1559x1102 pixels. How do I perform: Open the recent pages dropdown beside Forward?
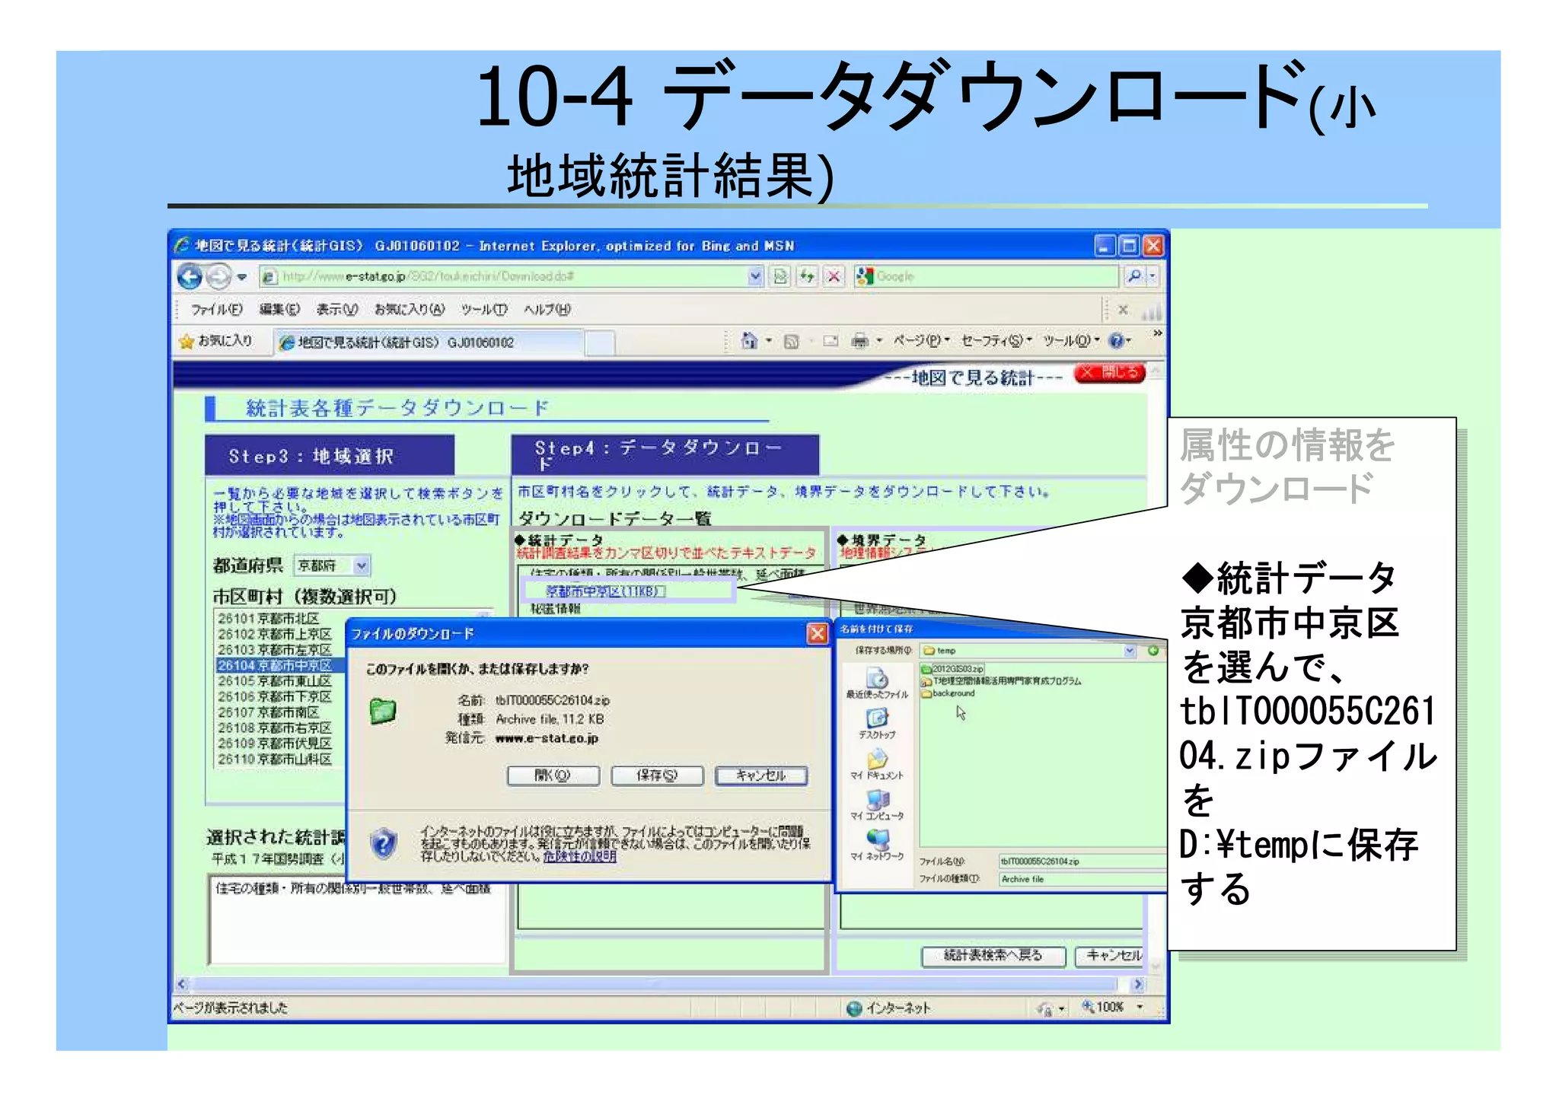pos(242,277)
